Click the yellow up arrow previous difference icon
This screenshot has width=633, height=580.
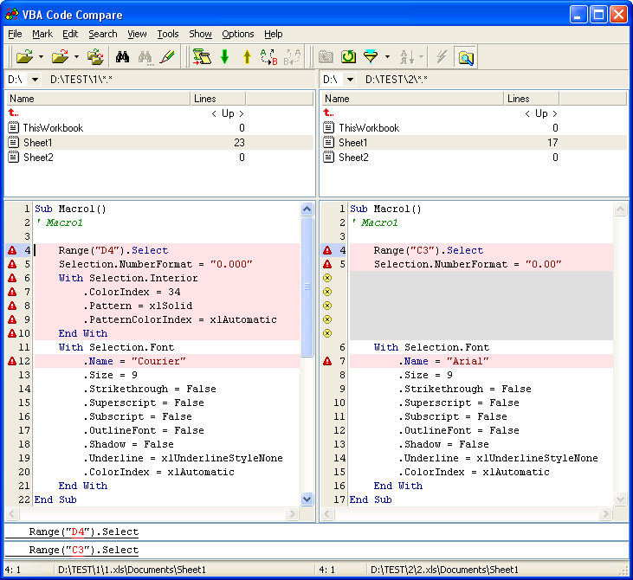point(246,57)
